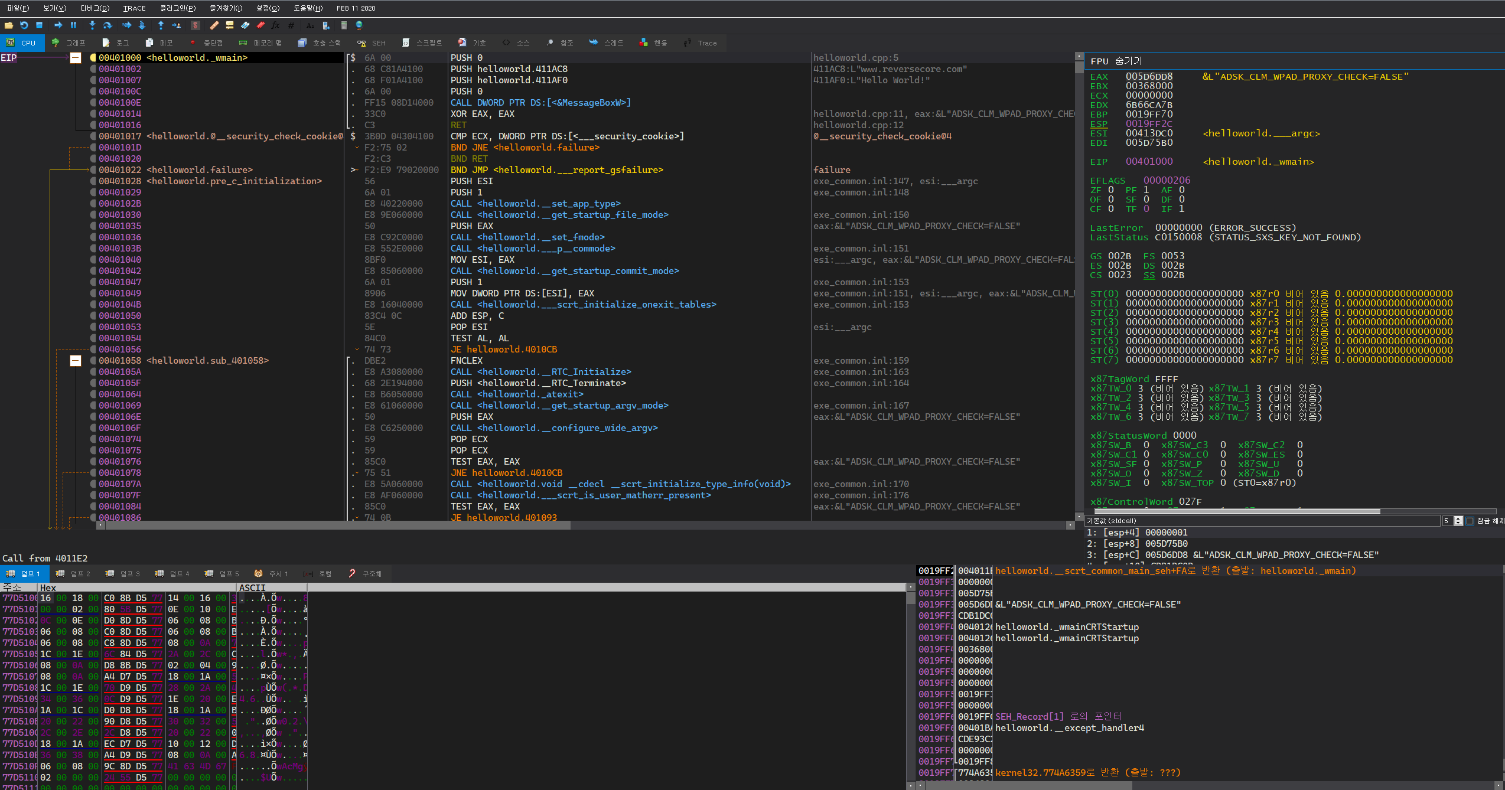Screen dimensions: 1505x790
Task: Select the EIP register value 00401000
Action: coord(1149,162)
